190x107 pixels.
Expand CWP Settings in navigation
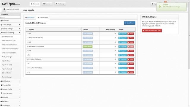tap(10, 25)
